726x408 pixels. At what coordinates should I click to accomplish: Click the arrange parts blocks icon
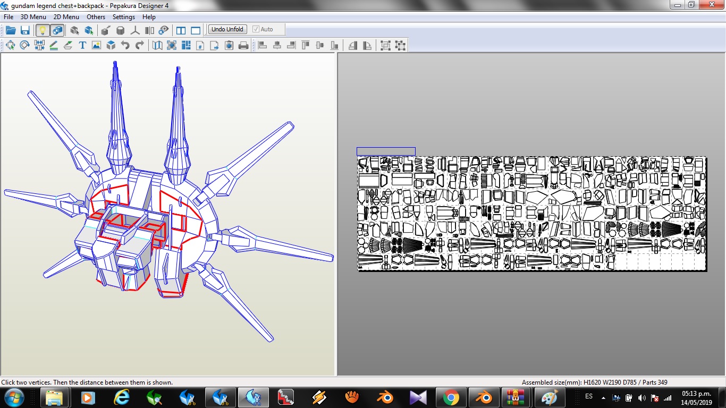tap(186, 45)
